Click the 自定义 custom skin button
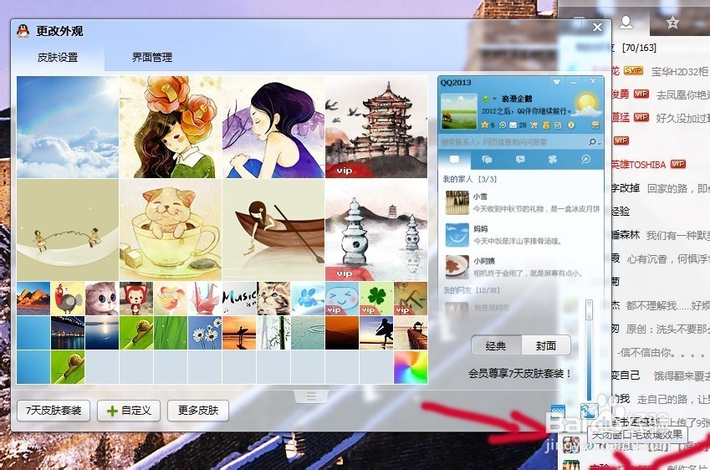The image size is (710, 470). click(129, 411)
